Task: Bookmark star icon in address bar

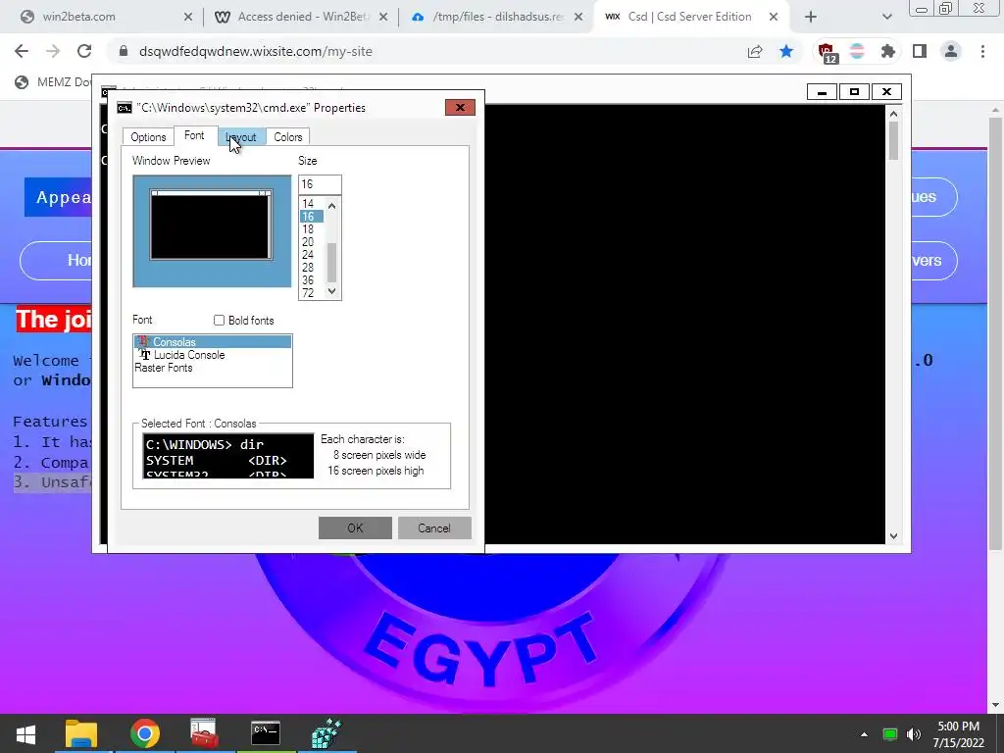Action: tap(786, 51)
